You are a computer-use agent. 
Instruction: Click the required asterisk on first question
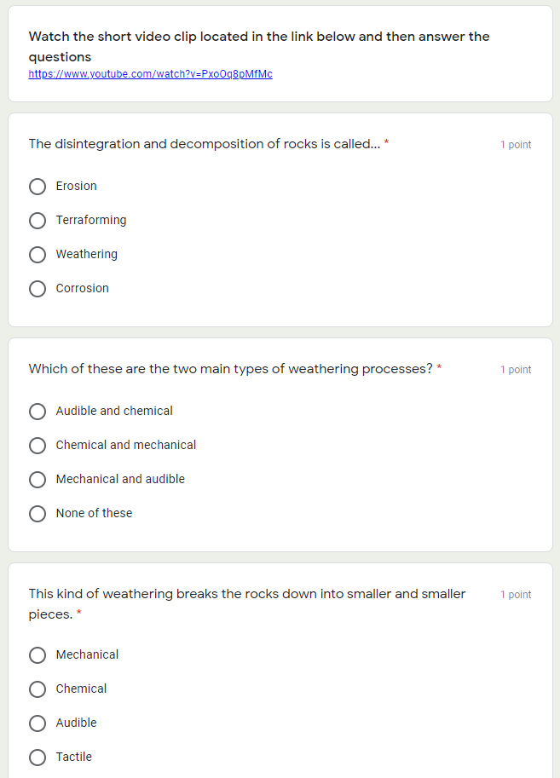[x=387, y=143]
